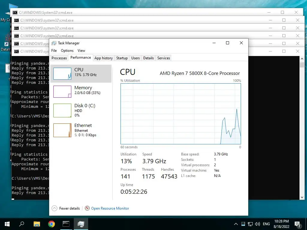Click the ENG language indicator

[266, 224]
